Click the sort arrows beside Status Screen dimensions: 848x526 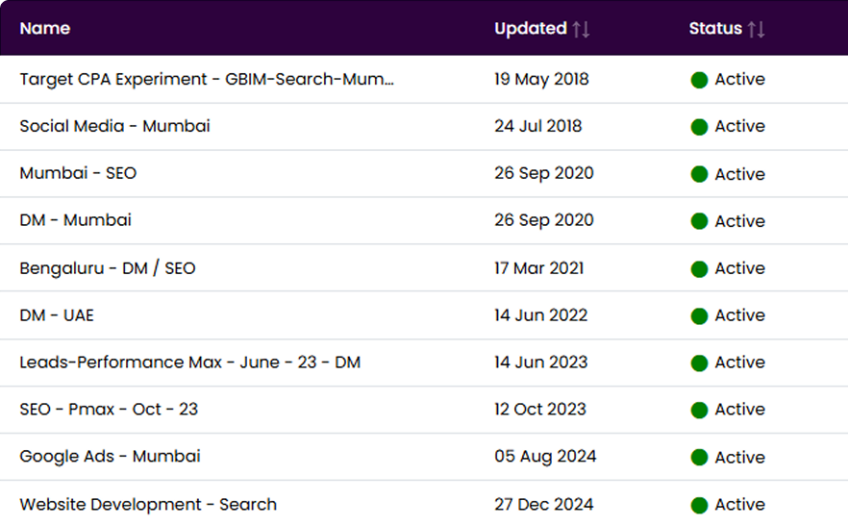coord(757,29)
